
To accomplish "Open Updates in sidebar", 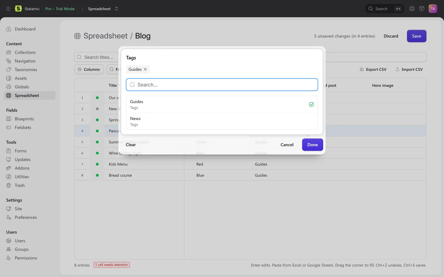I will click(x=30, y=159).
